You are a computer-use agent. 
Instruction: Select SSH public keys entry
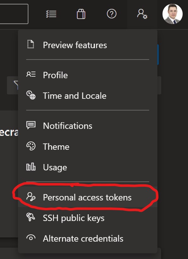point(88,218)
